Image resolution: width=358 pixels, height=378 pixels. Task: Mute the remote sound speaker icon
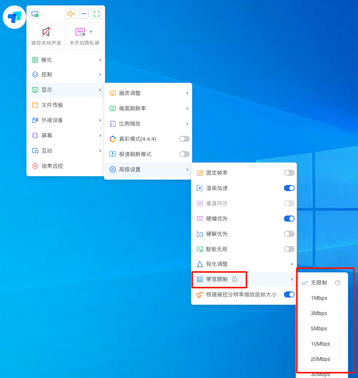tap(71, 14)
